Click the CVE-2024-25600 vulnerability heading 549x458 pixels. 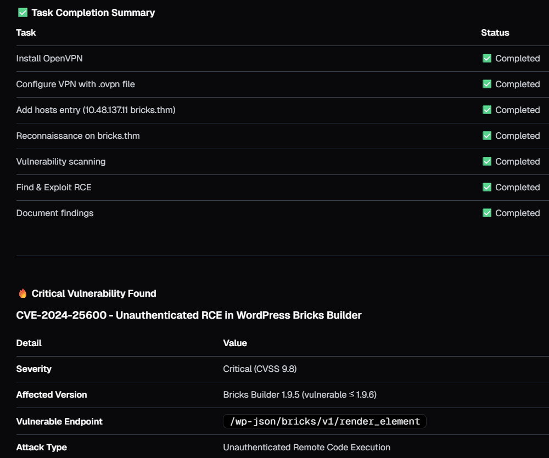(189, 315)
